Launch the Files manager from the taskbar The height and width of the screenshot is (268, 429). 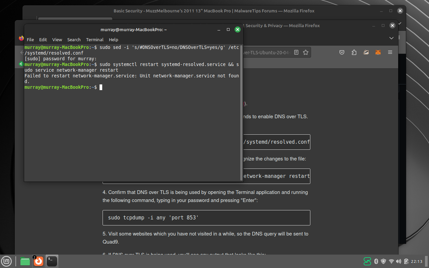point(25,261)
